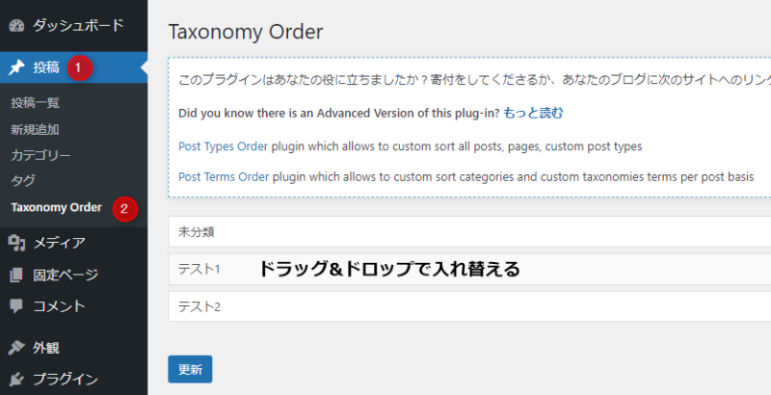771x395 pixels.
Task: Click the media icon beside メディア
Action: point(16,243)
